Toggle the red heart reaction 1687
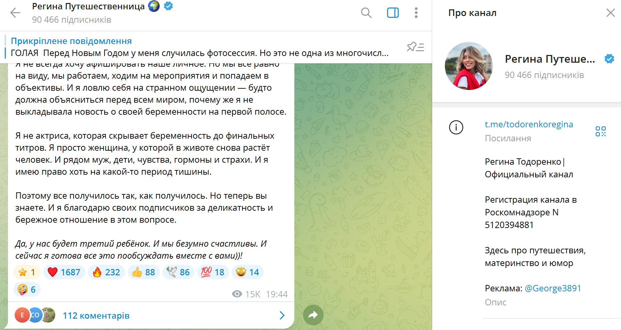 (64, 272)
